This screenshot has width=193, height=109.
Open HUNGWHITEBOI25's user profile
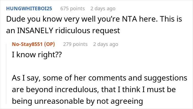[x=29, y=9]
